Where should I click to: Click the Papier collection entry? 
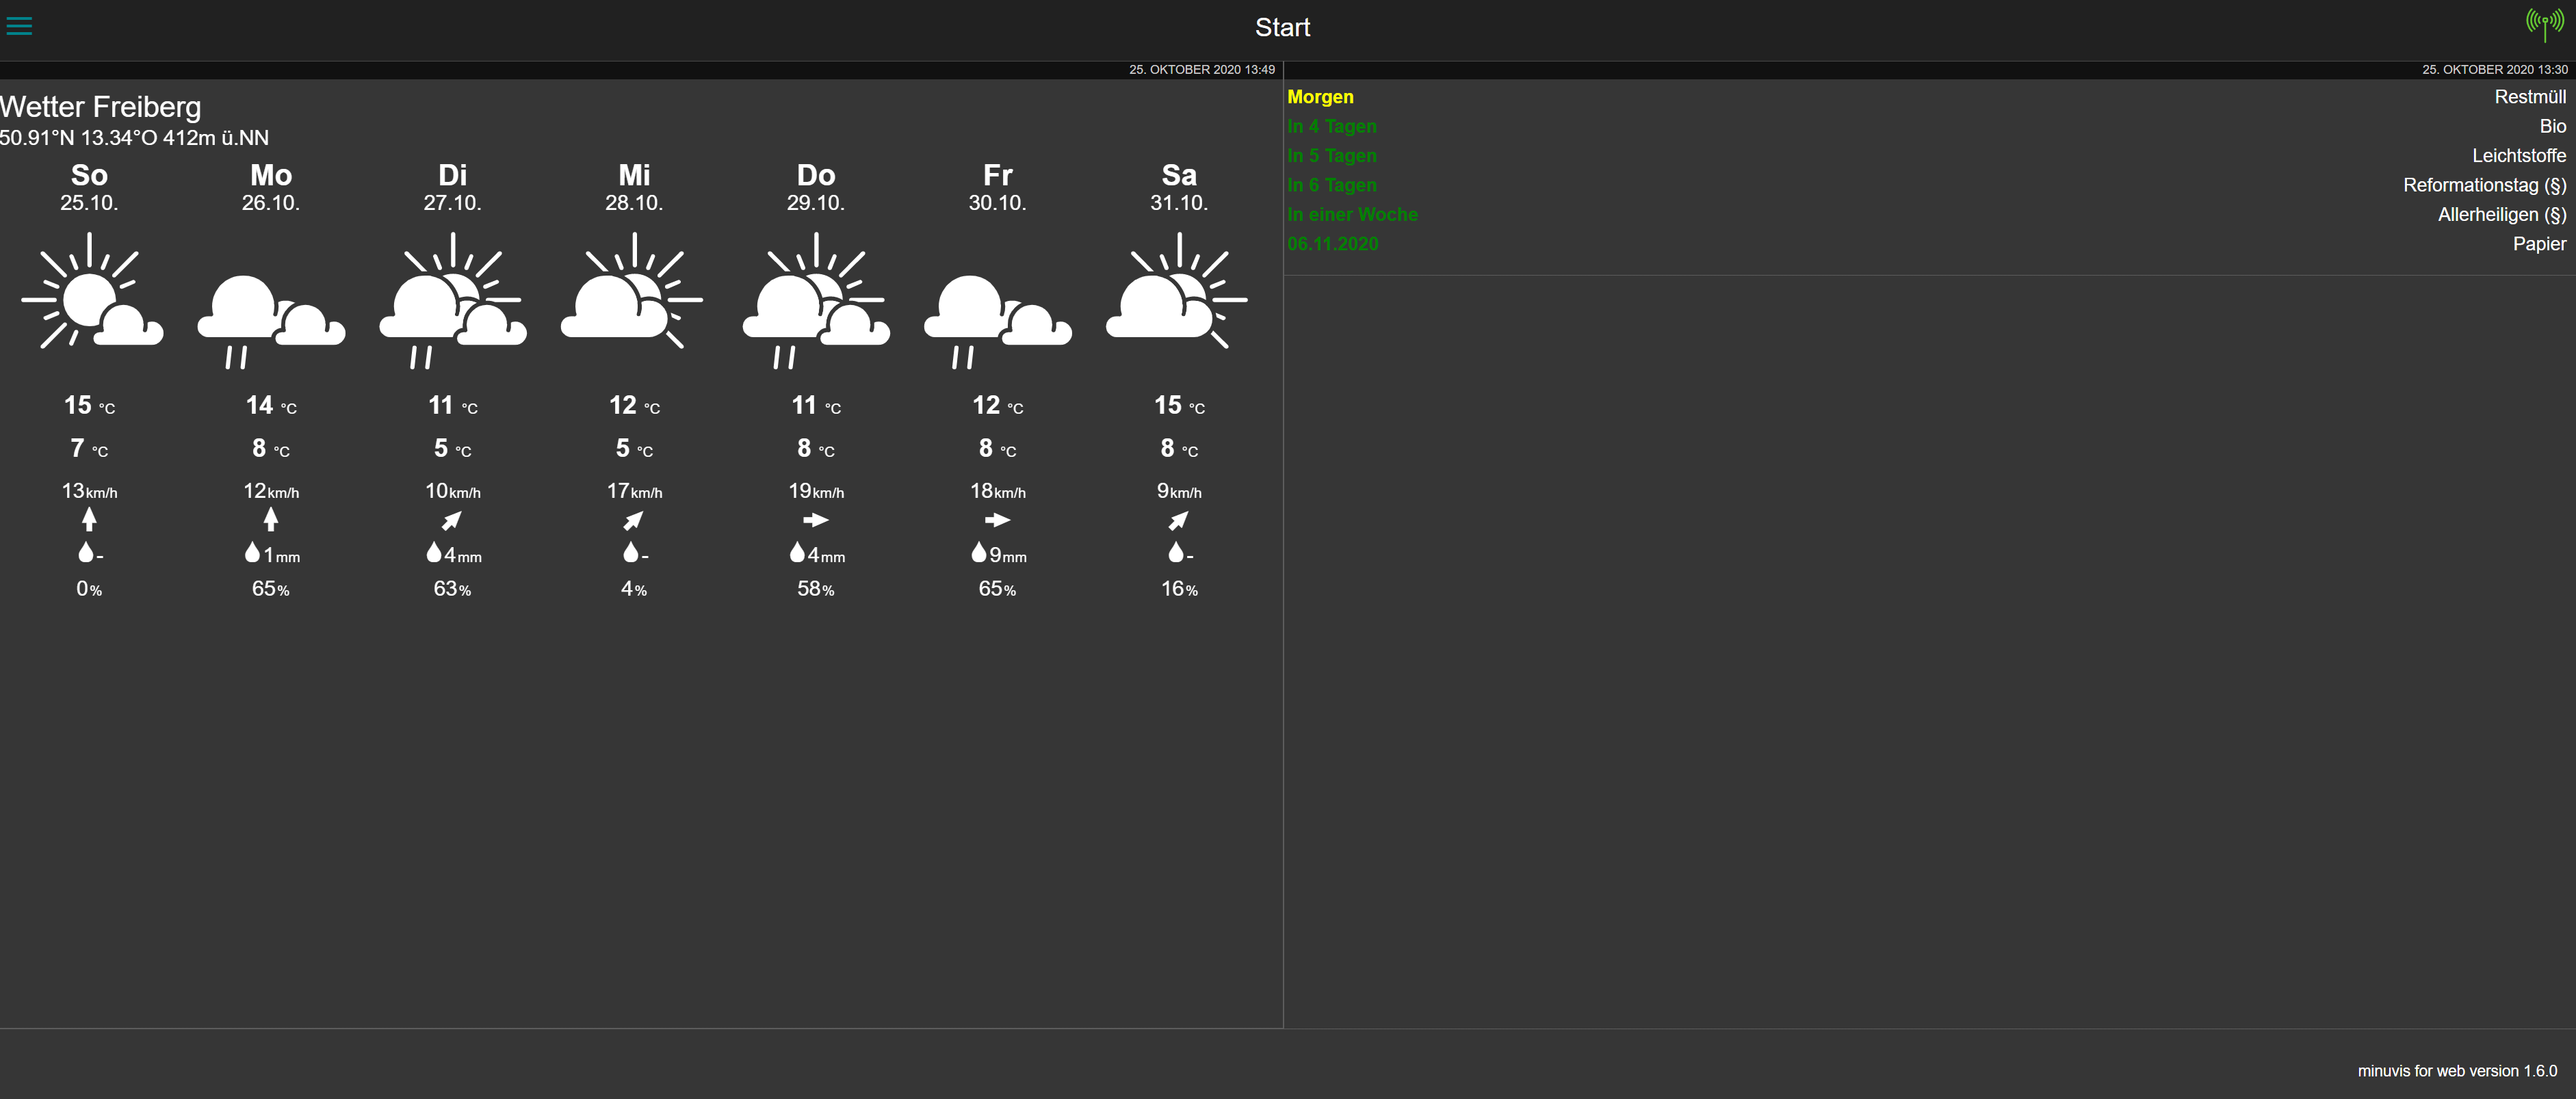(x=2539, y=245)
